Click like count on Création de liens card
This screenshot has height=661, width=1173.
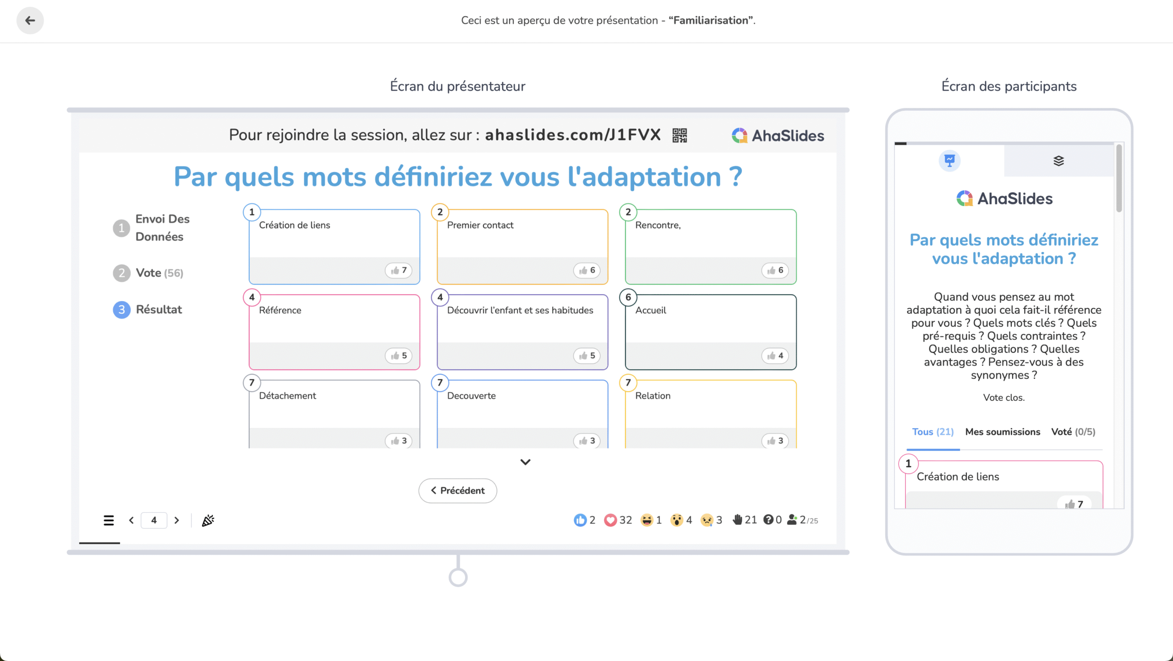pos(399,270)
